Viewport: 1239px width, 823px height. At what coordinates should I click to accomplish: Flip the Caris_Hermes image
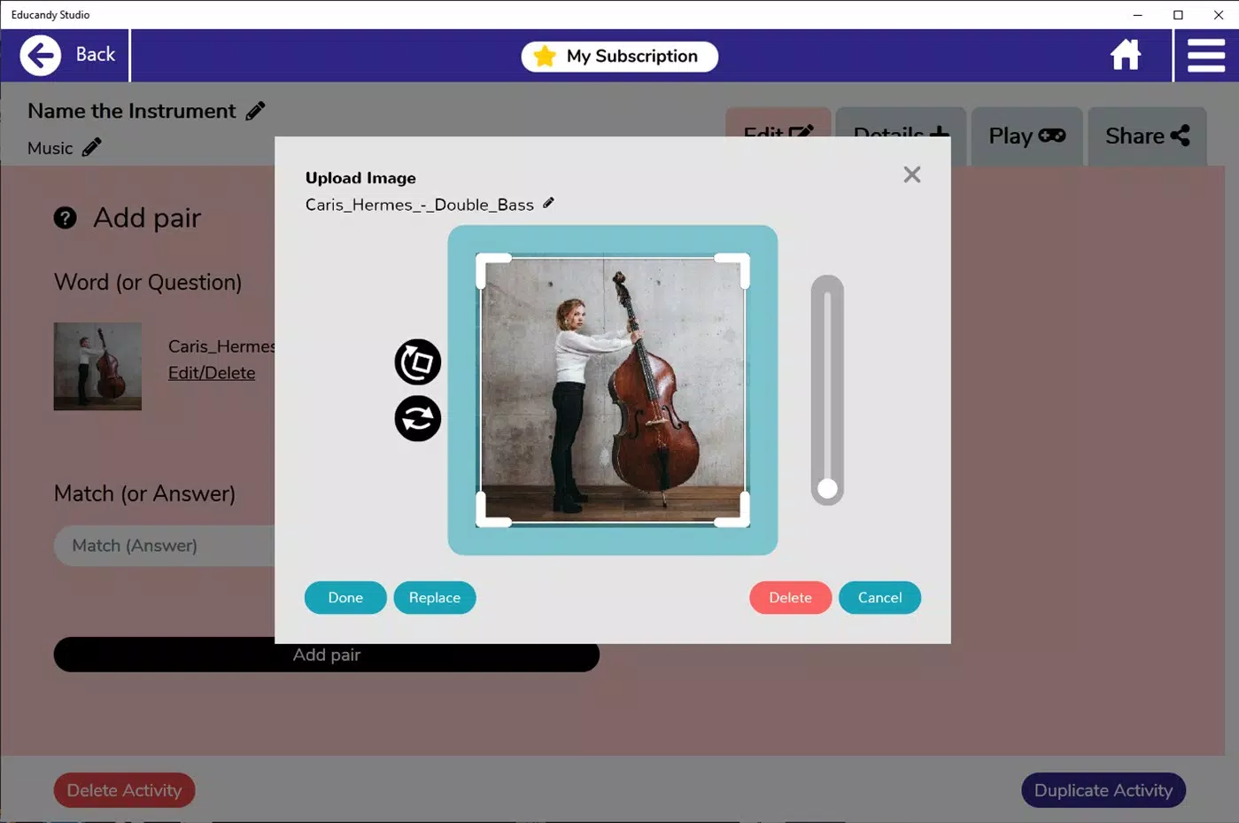[417, 418]
